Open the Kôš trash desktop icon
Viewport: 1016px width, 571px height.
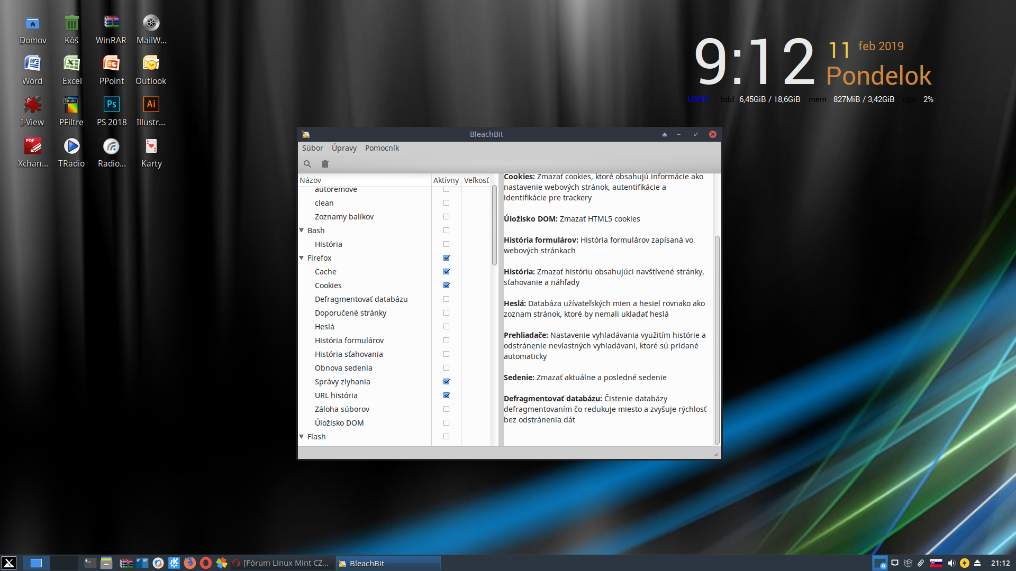(x=71, y=30)
